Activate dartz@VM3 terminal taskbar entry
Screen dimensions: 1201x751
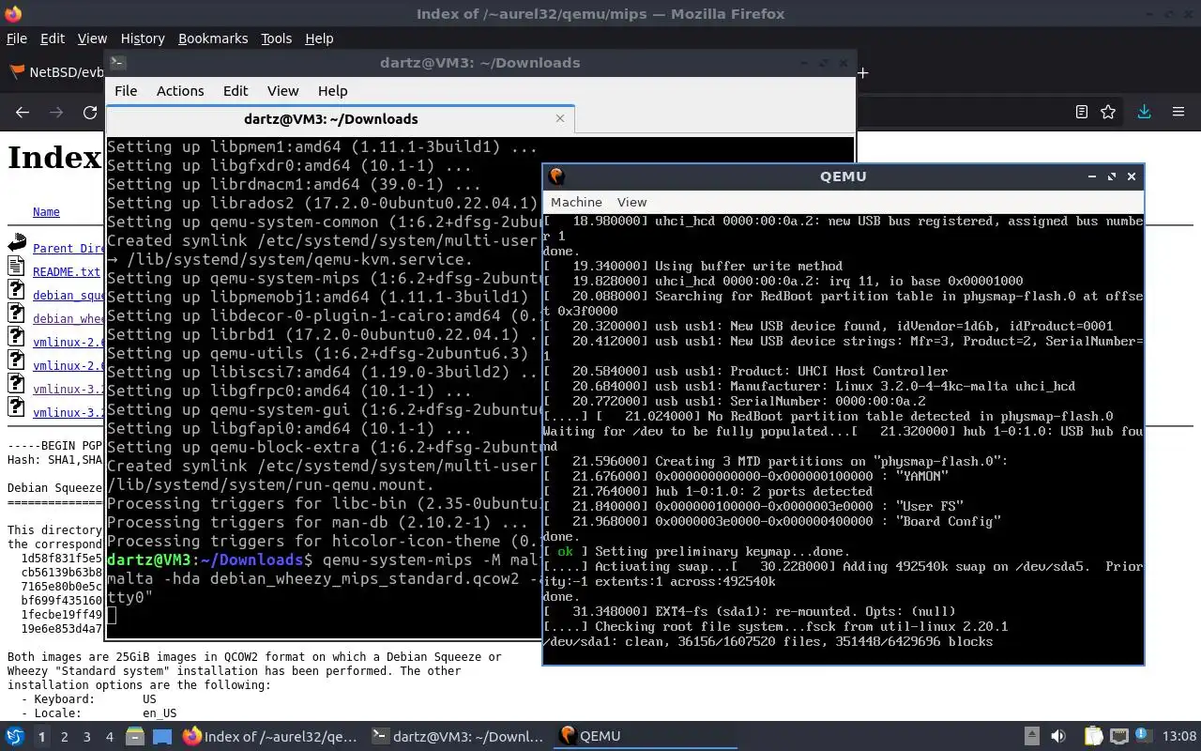(457, 736)
